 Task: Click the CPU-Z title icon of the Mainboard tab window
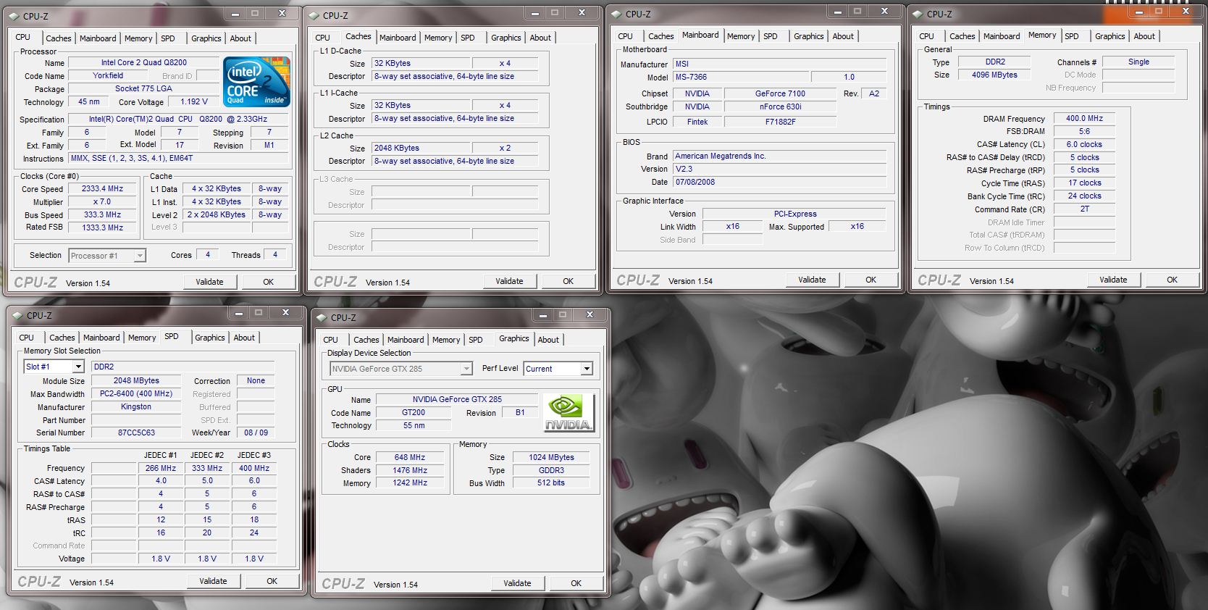pyautogui.click(x=616, y=14)
